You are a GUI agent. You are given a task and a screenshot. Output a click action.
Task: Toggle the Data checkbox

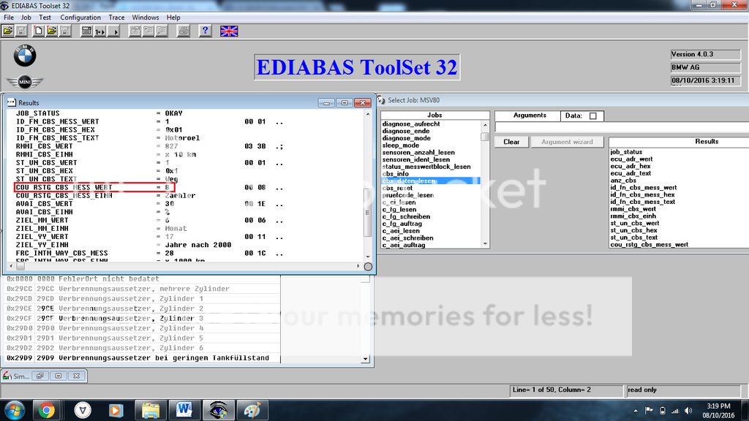(592, 115)
